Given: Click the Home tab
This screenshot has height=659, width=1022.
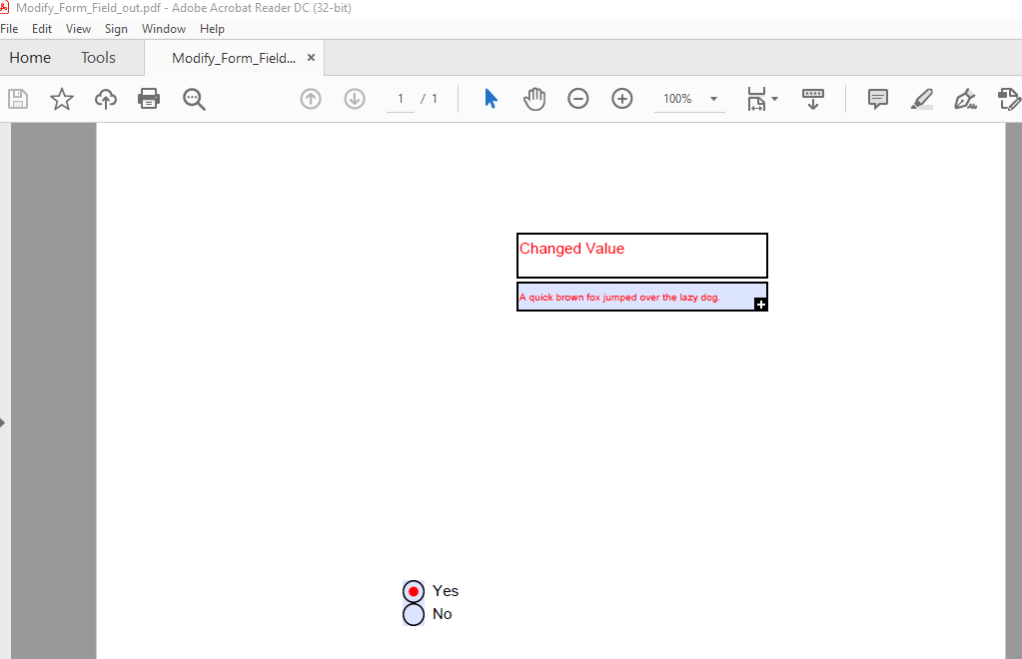Looking at the screenshot, I should pyautogui.click(x=30, y=57).
